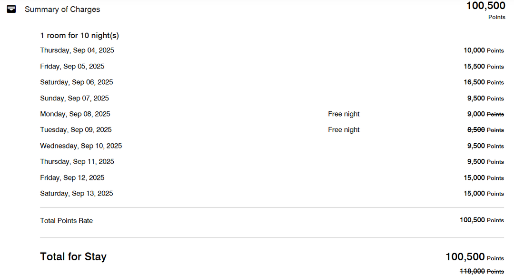This screenshot has height=276, width=514.
Task: Click the Wednesday, Sep 10, 2025 date
Action: pos(81,146)
